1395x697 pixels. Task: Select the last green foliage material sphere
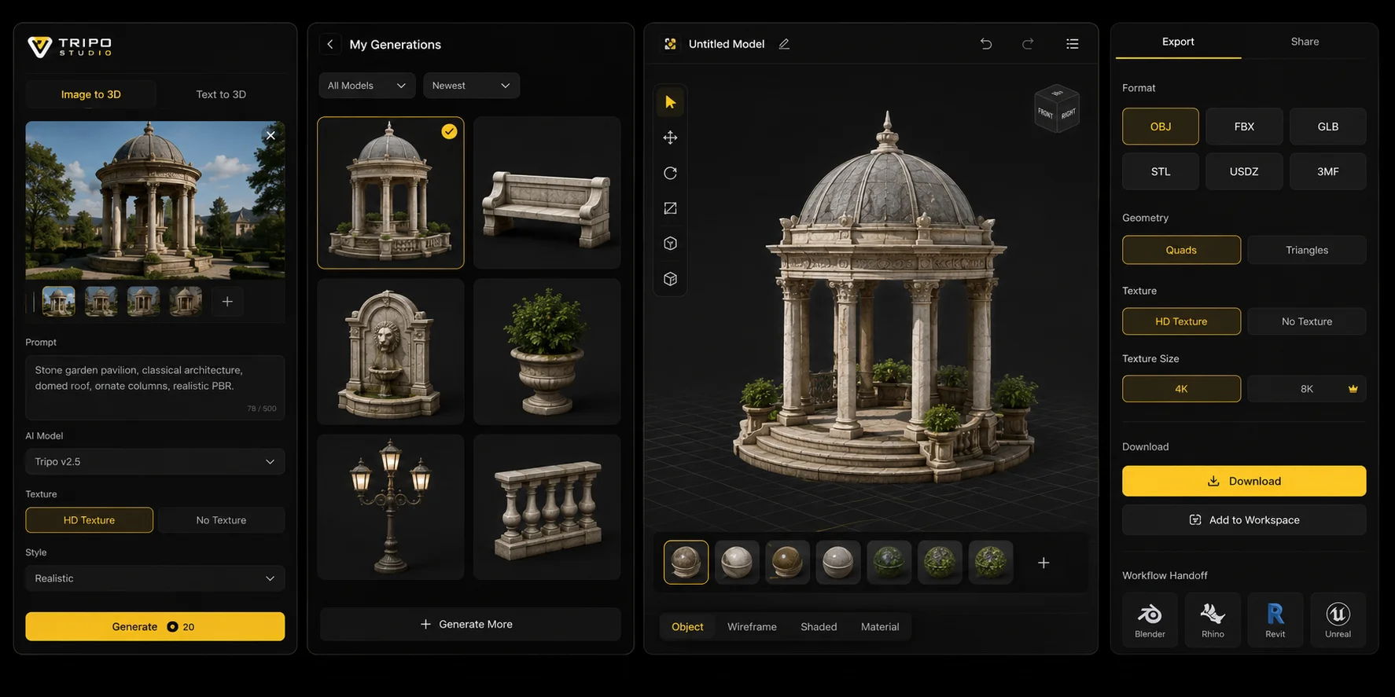[991, 562]
